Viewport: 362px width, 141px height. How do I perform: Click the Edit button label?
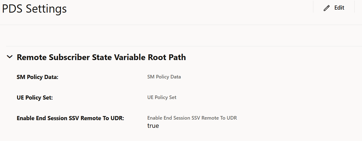[339, 8]
